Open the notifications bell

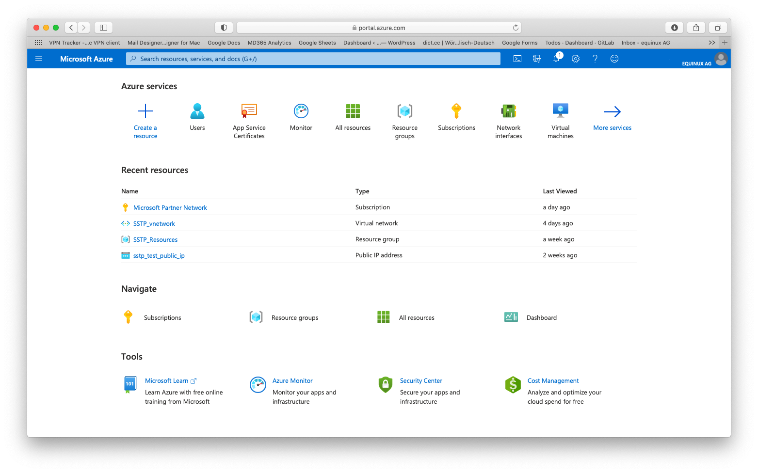coord(556,59)
